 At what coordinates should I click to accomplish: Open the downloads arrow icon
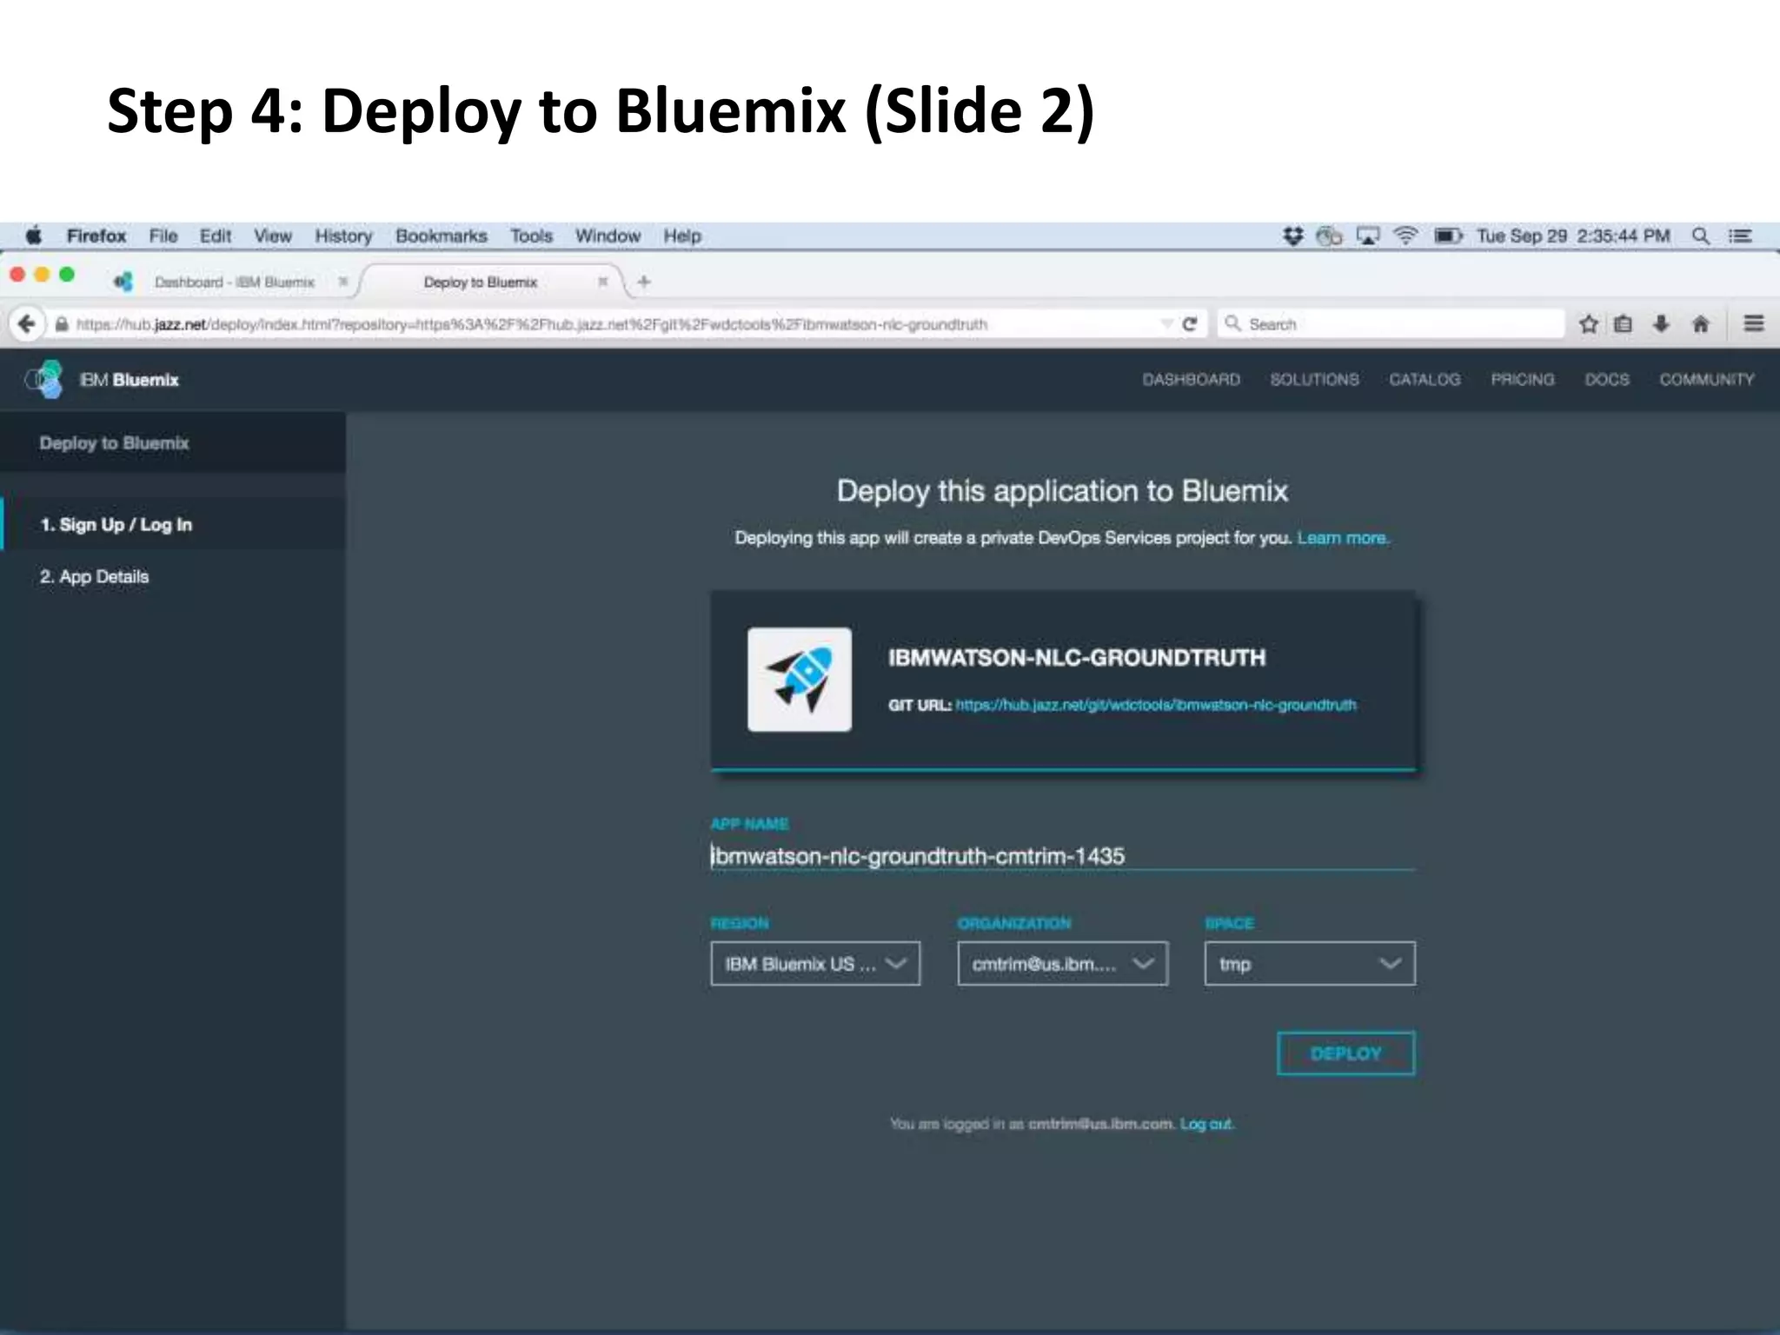click(1661, 324)
